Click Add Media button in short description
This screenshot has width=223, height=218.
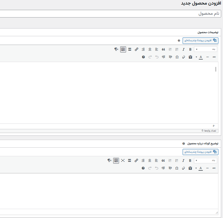coord(200,152)
